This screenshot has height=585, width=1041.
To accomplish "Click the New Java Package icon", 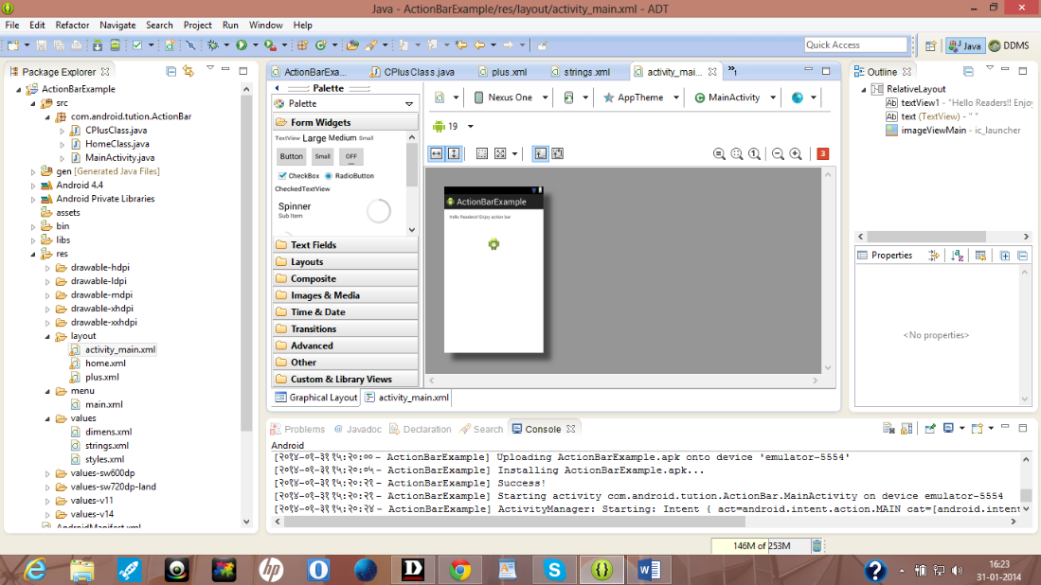I will (303, 45).
